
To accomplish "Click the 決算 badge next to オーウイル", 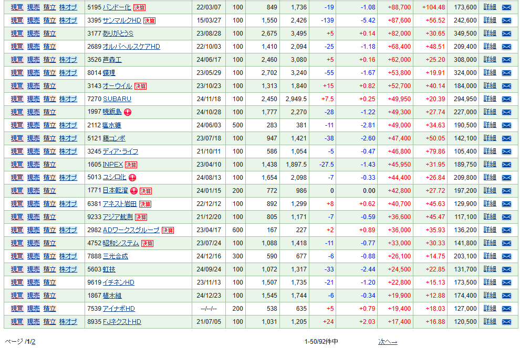I will pos(140,86).
